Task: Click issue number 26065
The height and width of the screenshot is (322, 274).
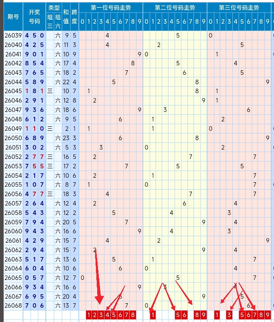Action: tap(13, 278)
